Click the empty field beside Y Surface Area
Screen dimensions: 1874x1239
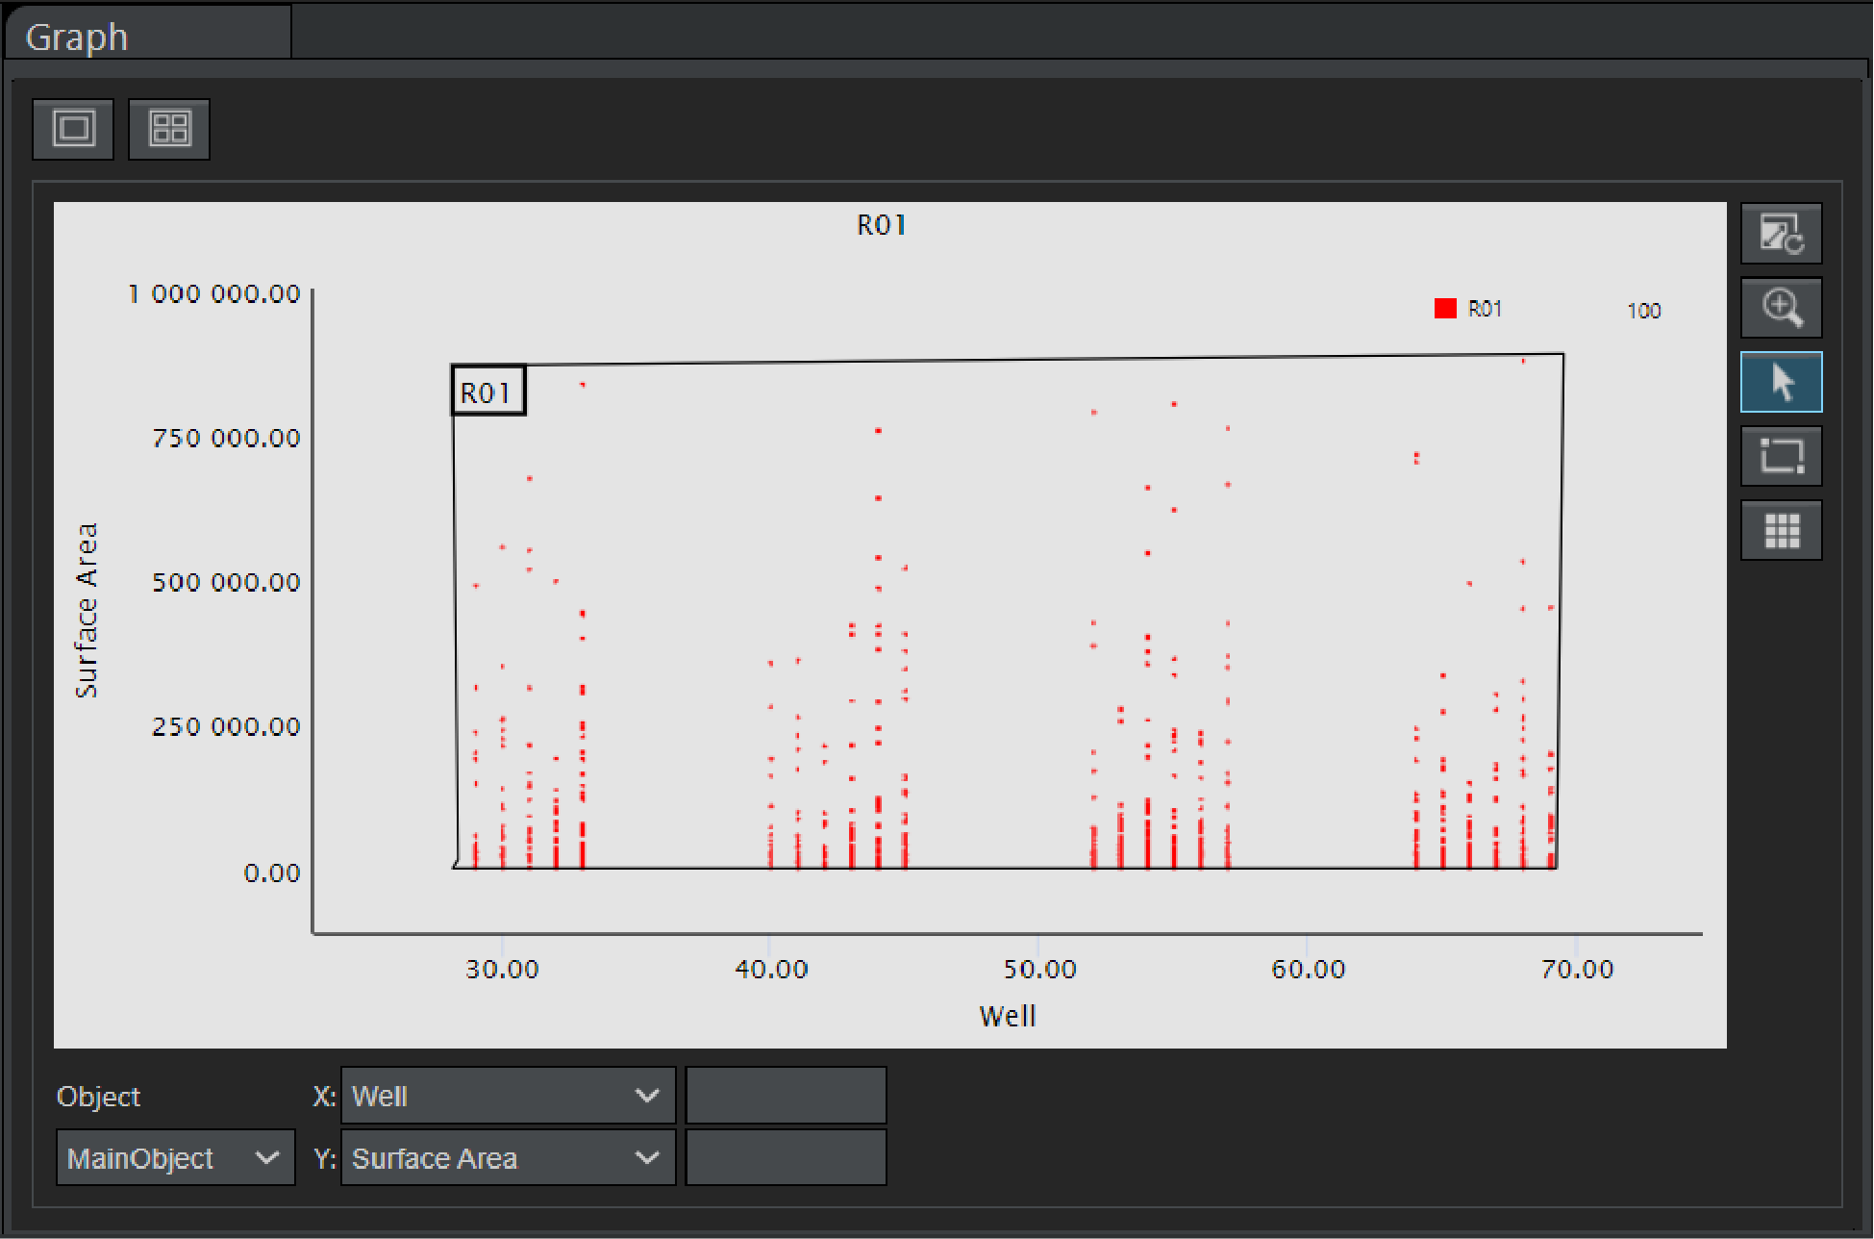[x=786, y=1158]
